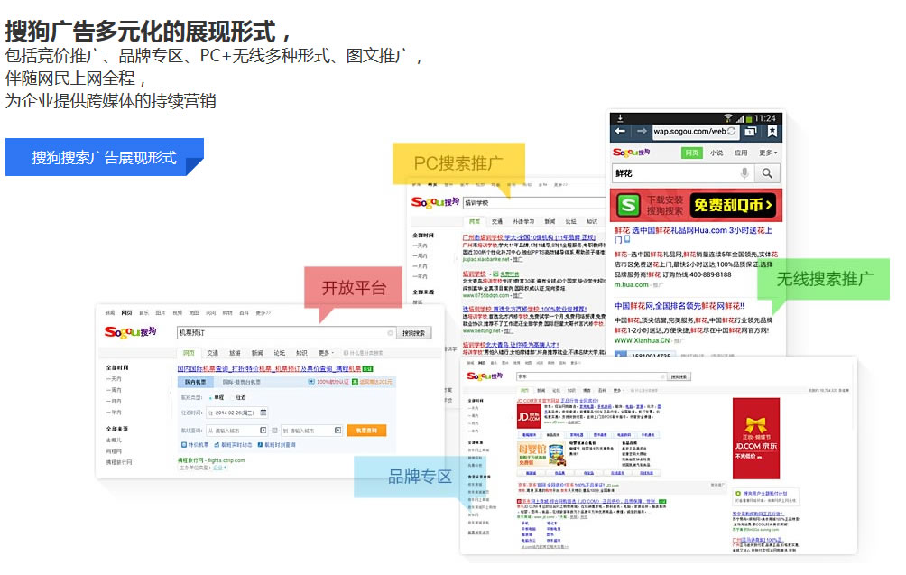Screen dimensions: 906x575
Task: Switch to the 国内机票 tab
Action: (195, 382)
